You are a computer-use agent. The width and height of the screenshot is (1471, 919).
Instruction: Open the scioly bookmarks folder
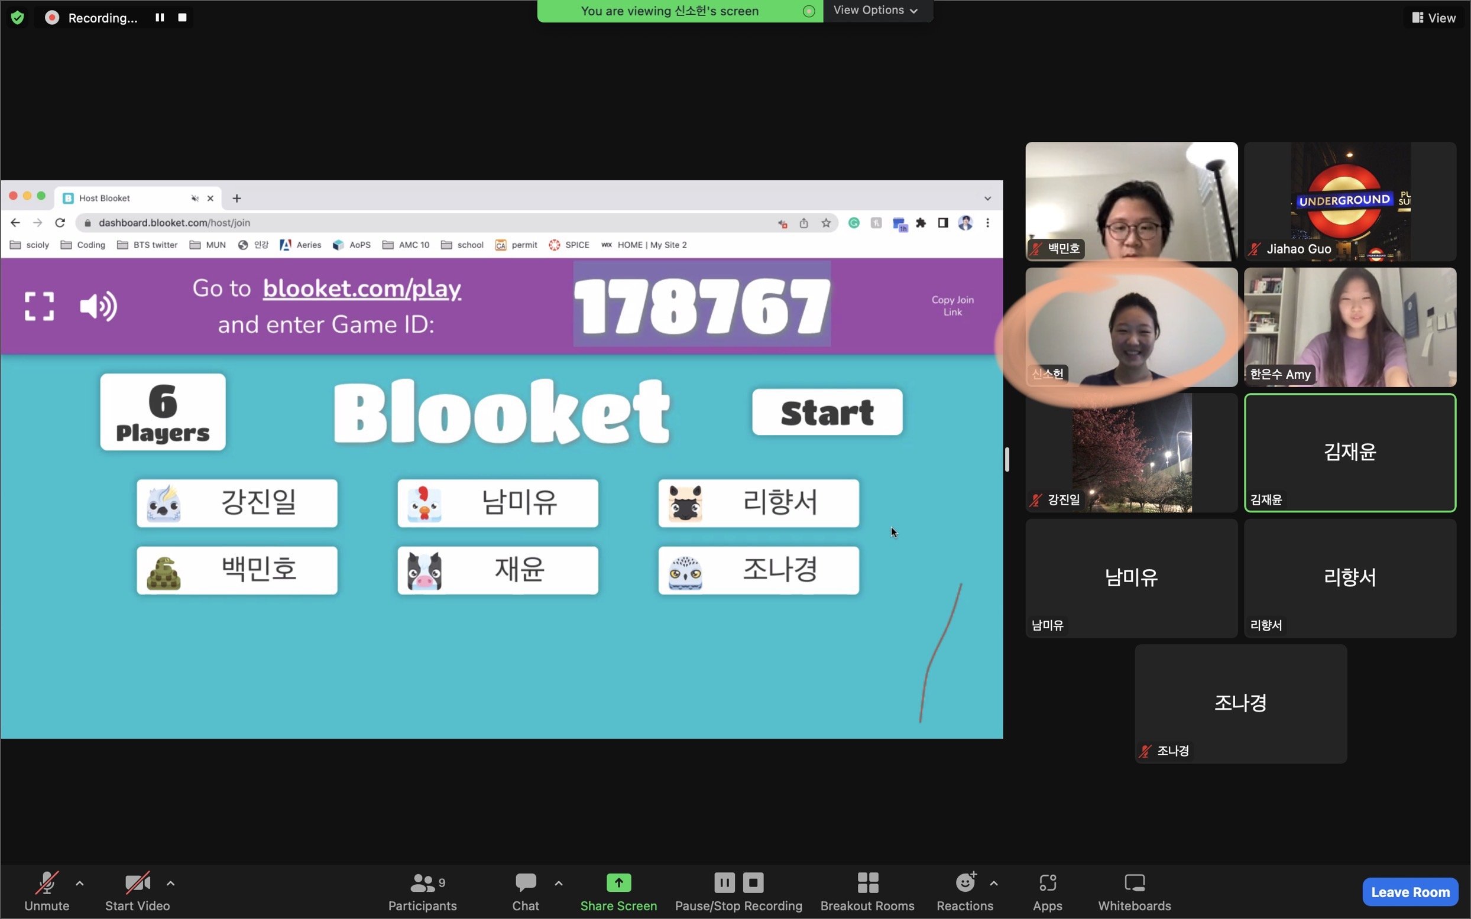click(x=29, y=245)
